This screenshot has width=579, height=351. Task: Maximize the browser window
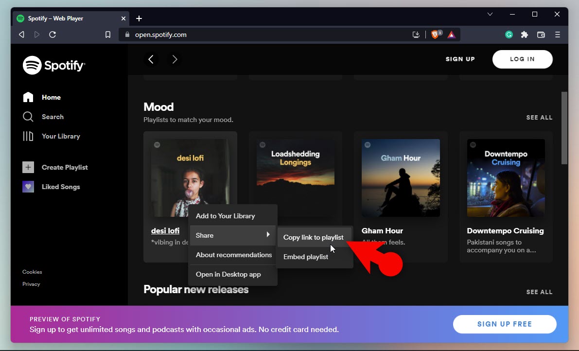[x=534, y=14]
